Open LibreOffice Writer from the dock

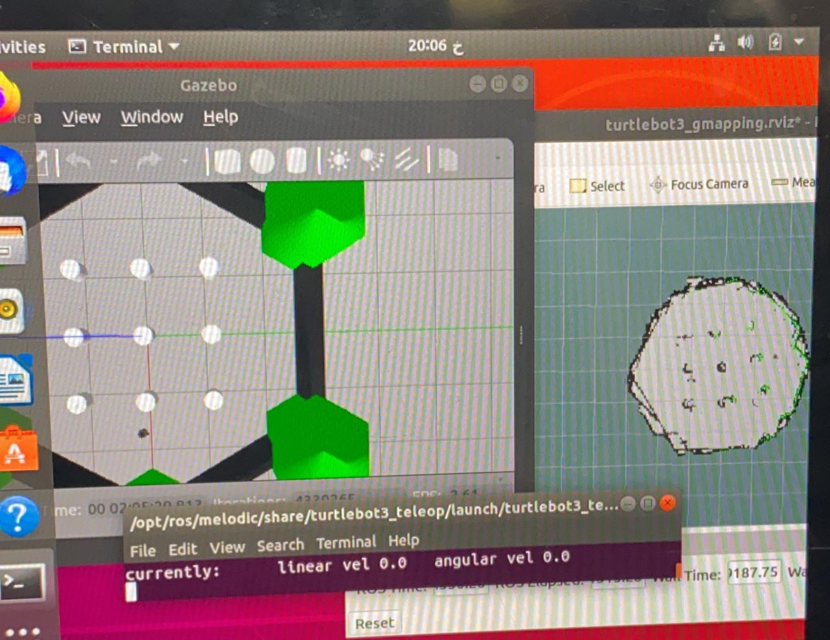point(16,381)
